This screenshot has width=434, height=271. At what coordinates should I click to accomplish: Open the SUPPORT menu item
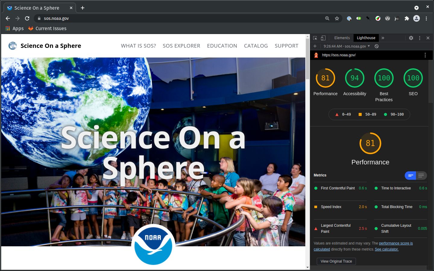click(x=287, y=46)
